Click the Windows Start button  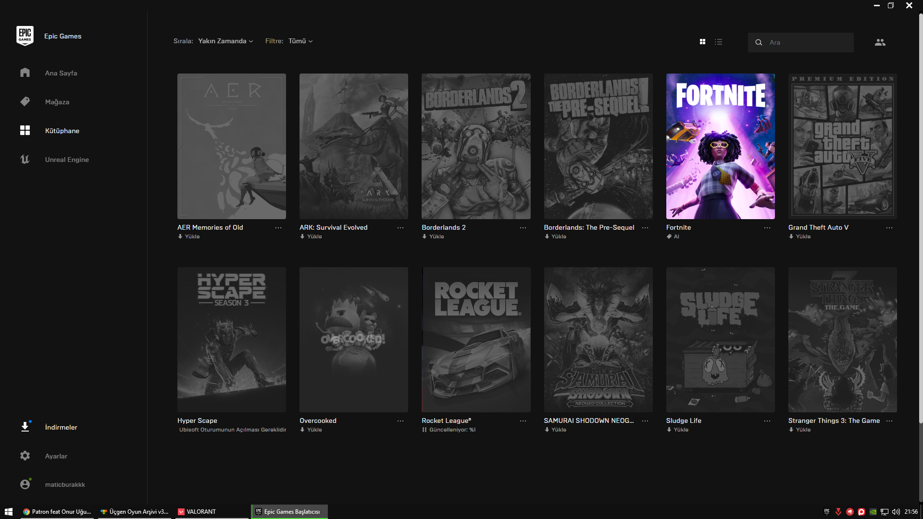[x=8, y=512]
